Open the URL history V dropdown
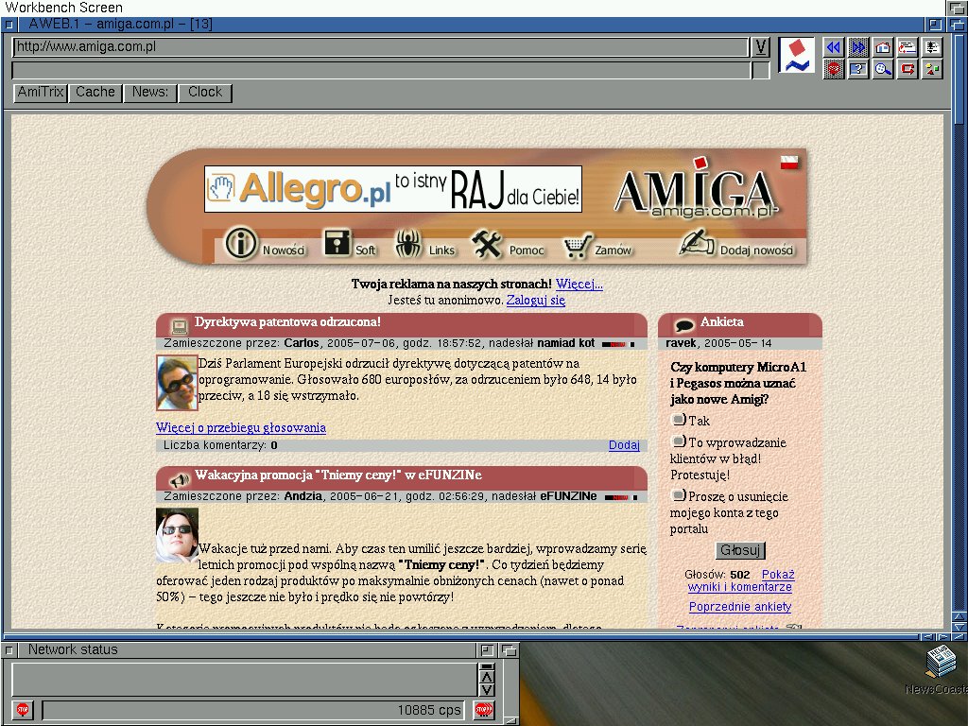Viewport: 968px width, 726px height. pyautogui.click(x=761, y=47)
